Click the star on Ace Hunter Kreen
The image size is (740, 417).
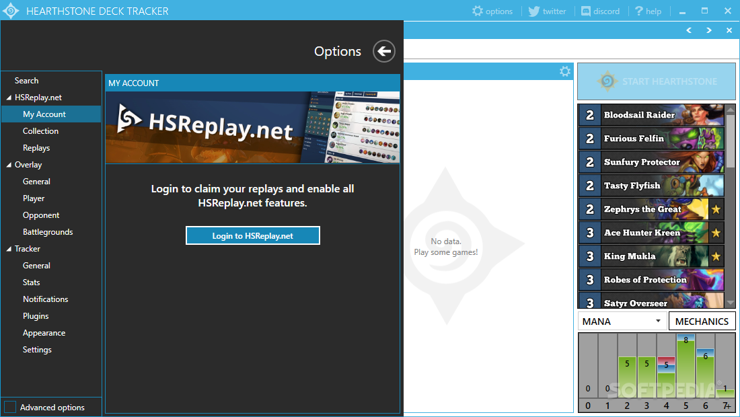pos(716,233)
